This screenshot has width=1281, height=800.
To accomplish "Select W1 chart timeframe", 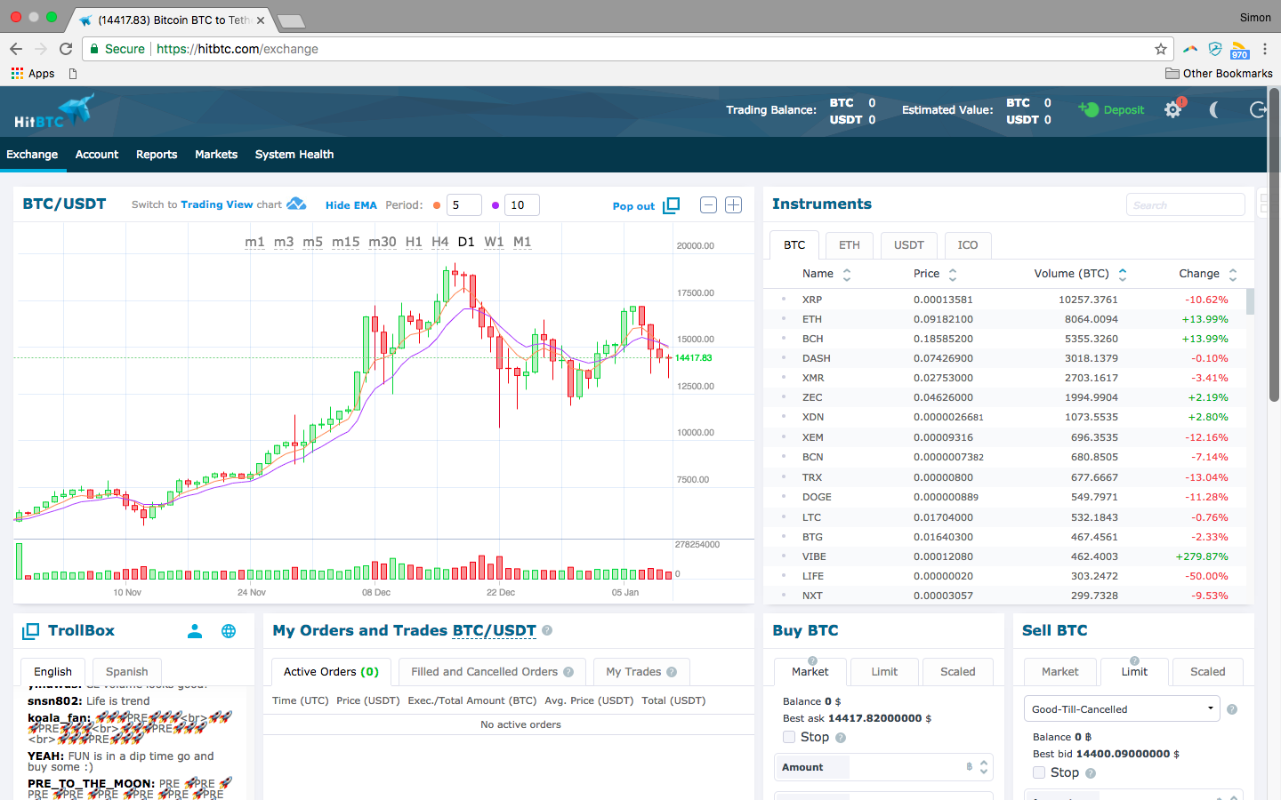I will pos(494,242).
